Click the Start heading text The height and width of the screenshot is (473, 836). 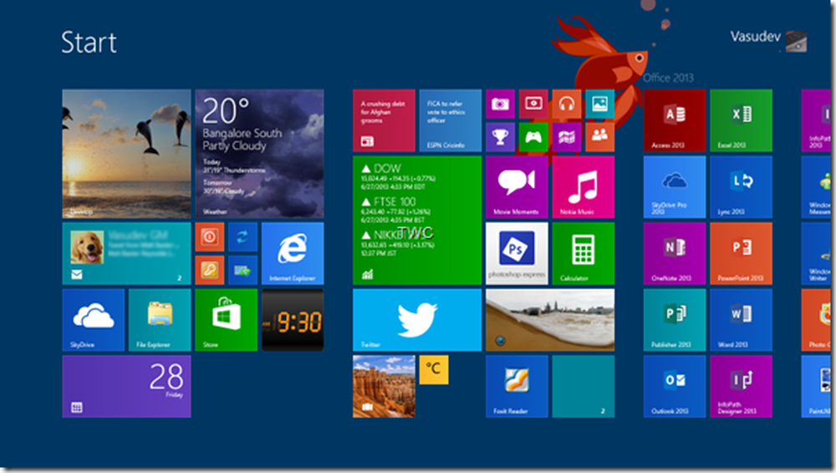tap(89, 42)
